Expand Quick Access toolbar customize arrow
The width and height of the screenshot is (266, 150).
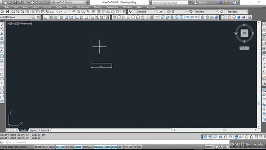pos(88,2)
